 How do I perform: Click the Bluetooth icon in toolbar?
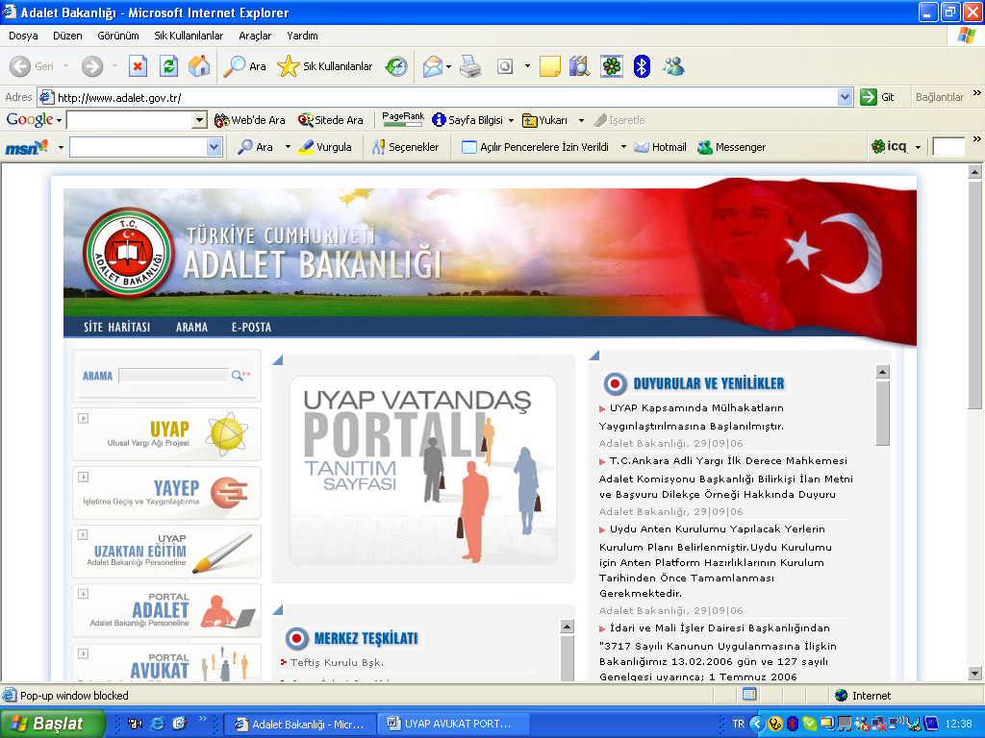(642, 66)
